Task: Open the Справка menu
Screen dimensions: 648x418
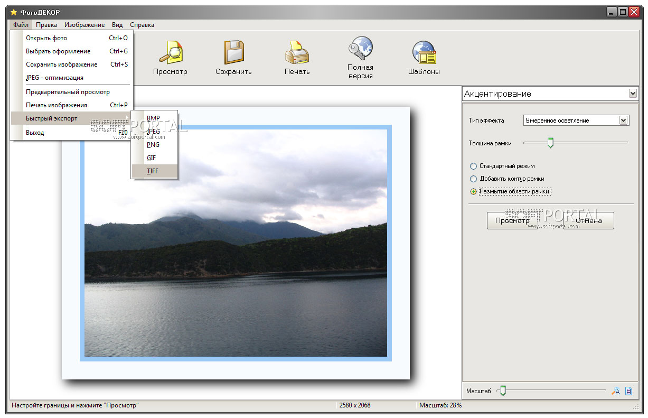Action: coord(142,25)
